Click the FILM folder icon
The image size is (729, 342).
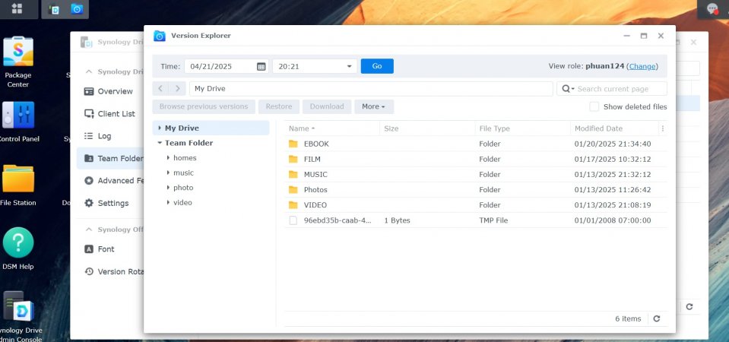[x=293, y=160]
